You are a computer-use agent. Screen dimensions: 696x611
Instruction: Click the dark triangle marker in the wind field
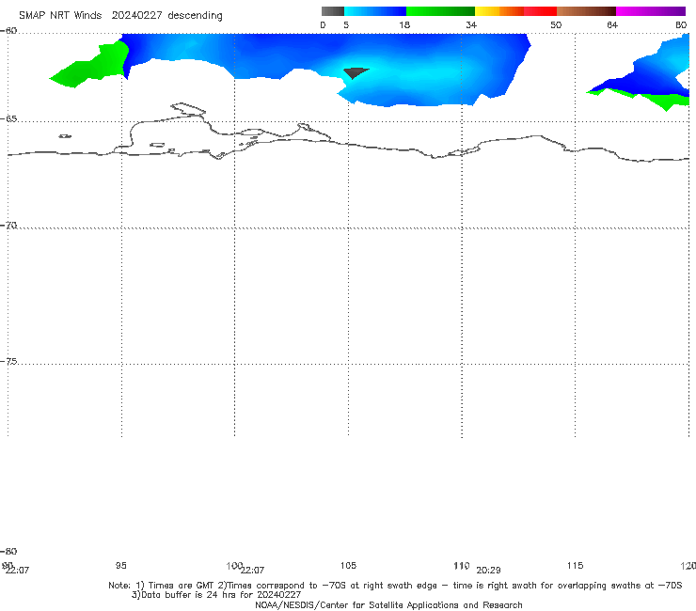coord(355,71)
